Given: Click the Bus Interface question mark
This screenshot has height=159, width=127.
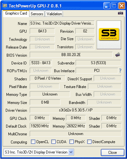Looking at the screenshot, I should coord(120,71).
